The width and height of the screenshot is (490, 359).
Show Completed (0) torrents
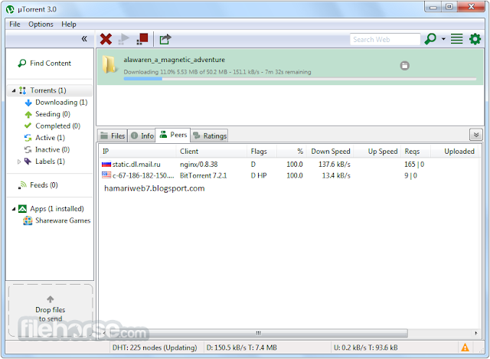point(53,126)
